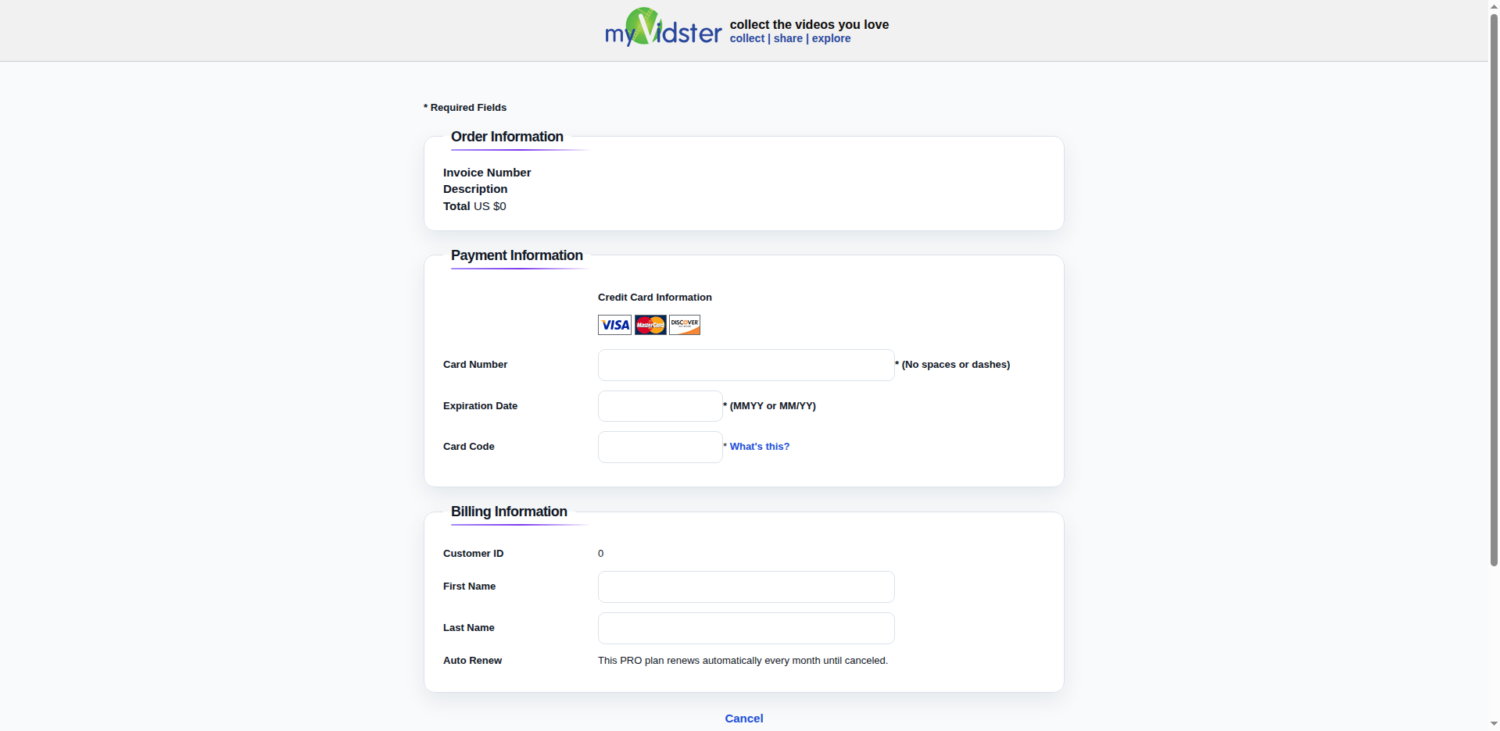
Task: Click the Cancel link
Action: tap(744, 719)
